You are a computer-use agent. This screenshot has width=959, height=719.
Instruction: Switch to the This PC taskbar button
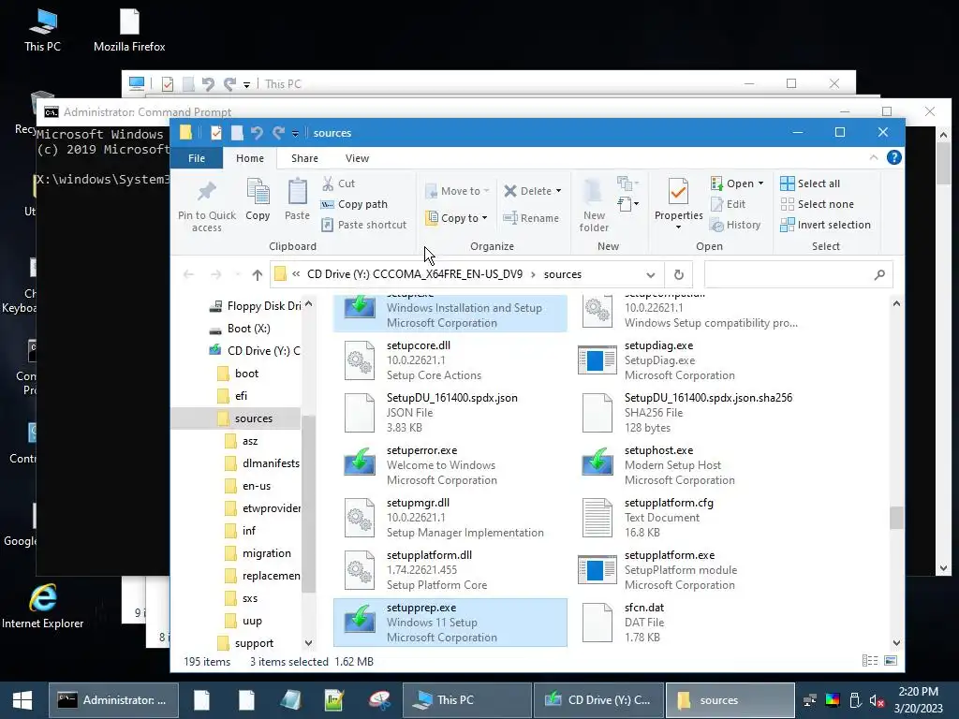click(x=467, y=700)
